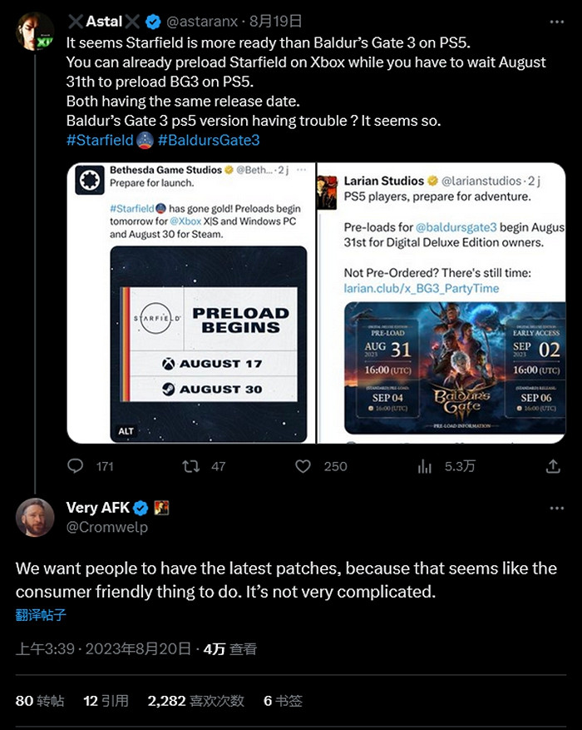582x730 pixels.
Task: Click Astal's blue verified badge
Action: point(154,22)
